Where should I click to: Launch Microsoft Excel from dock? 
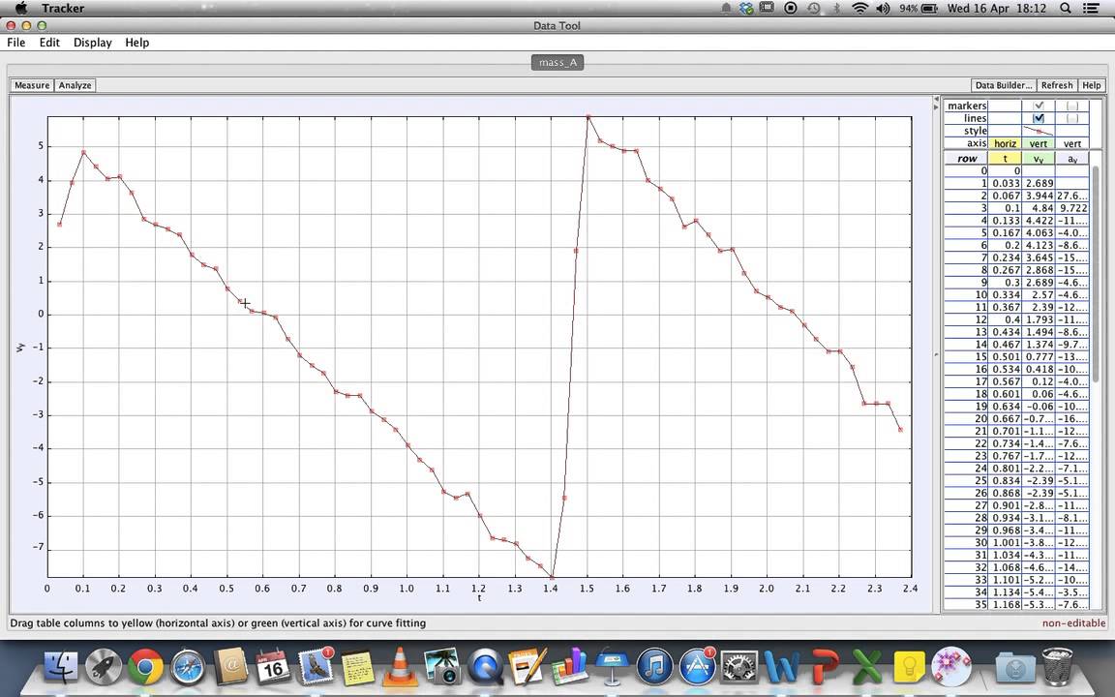[x=867, y=666]
